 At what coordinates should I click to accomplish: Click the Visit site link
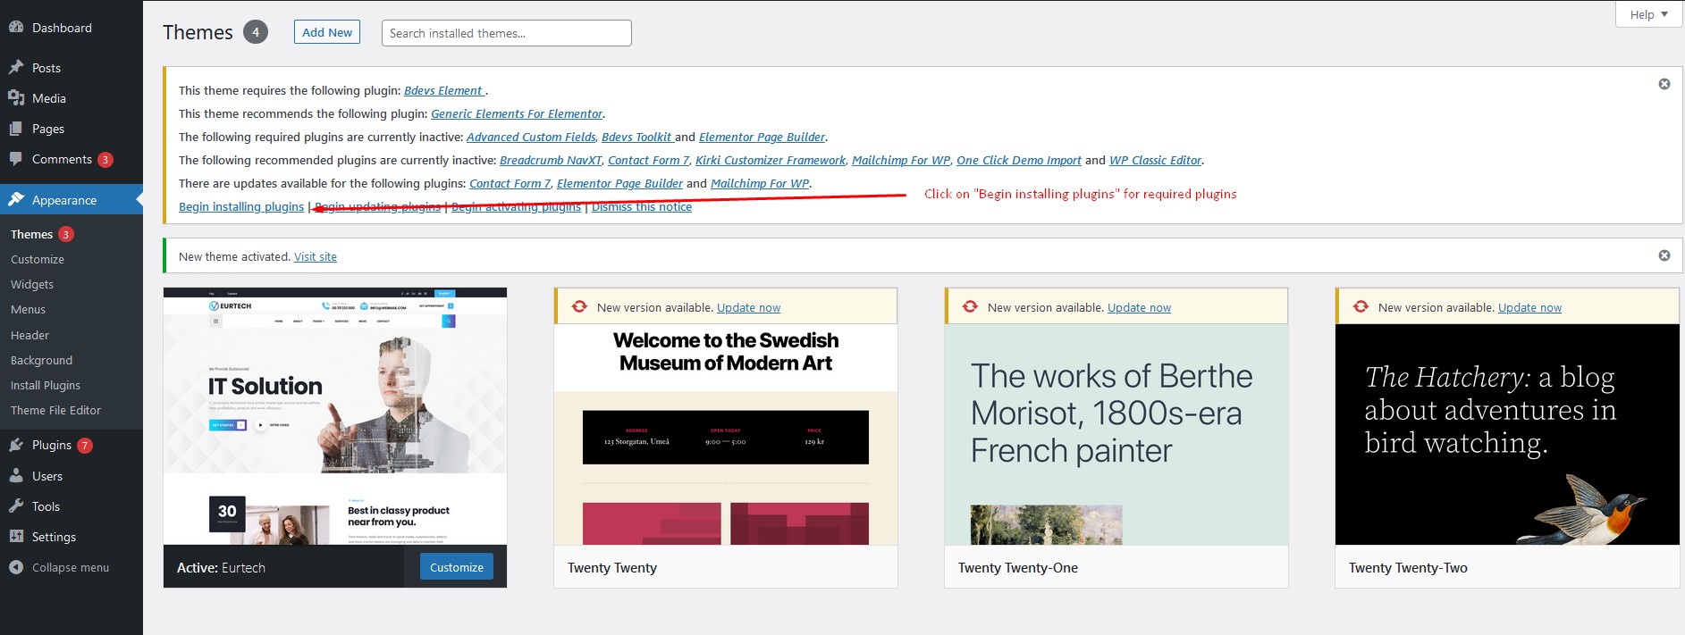tap(316, 256)
